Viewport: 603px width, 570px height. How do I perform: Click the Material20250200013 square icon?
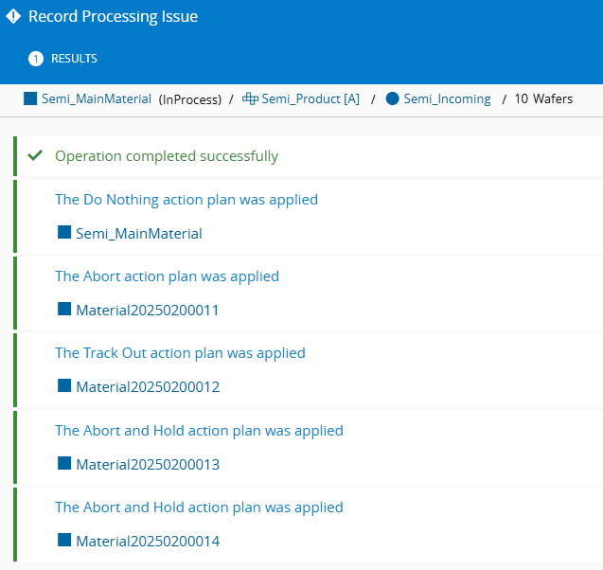(64, 463)
